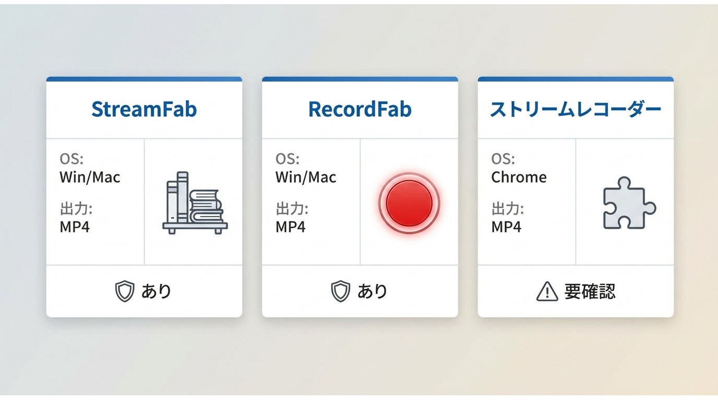Click "MP4" in the StreamFab card
718x400 pixels.
point(75,227)
